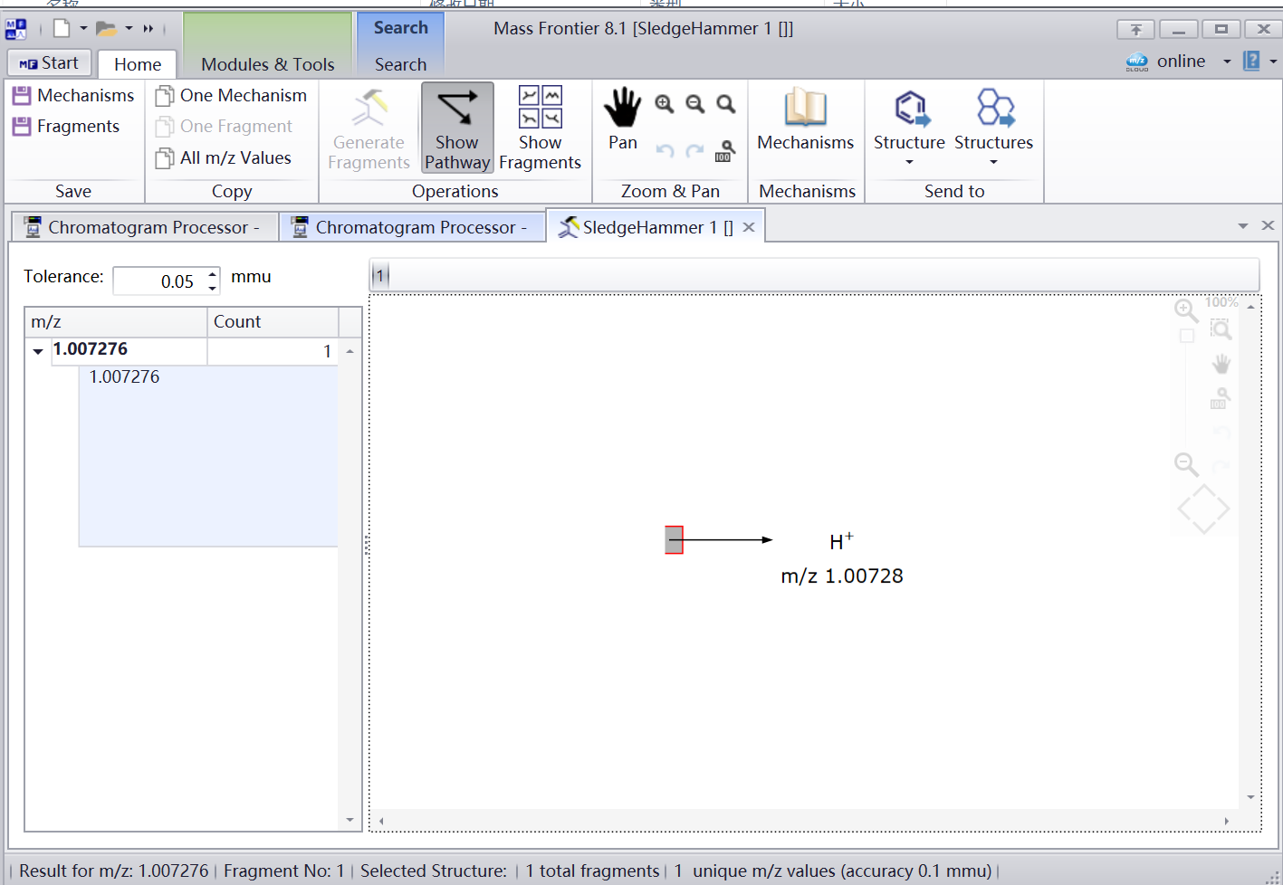This screenshot has height=885, width=1283.
Task: Zoom out using the ribbon magnifier minus
Action: pos(695,104)
